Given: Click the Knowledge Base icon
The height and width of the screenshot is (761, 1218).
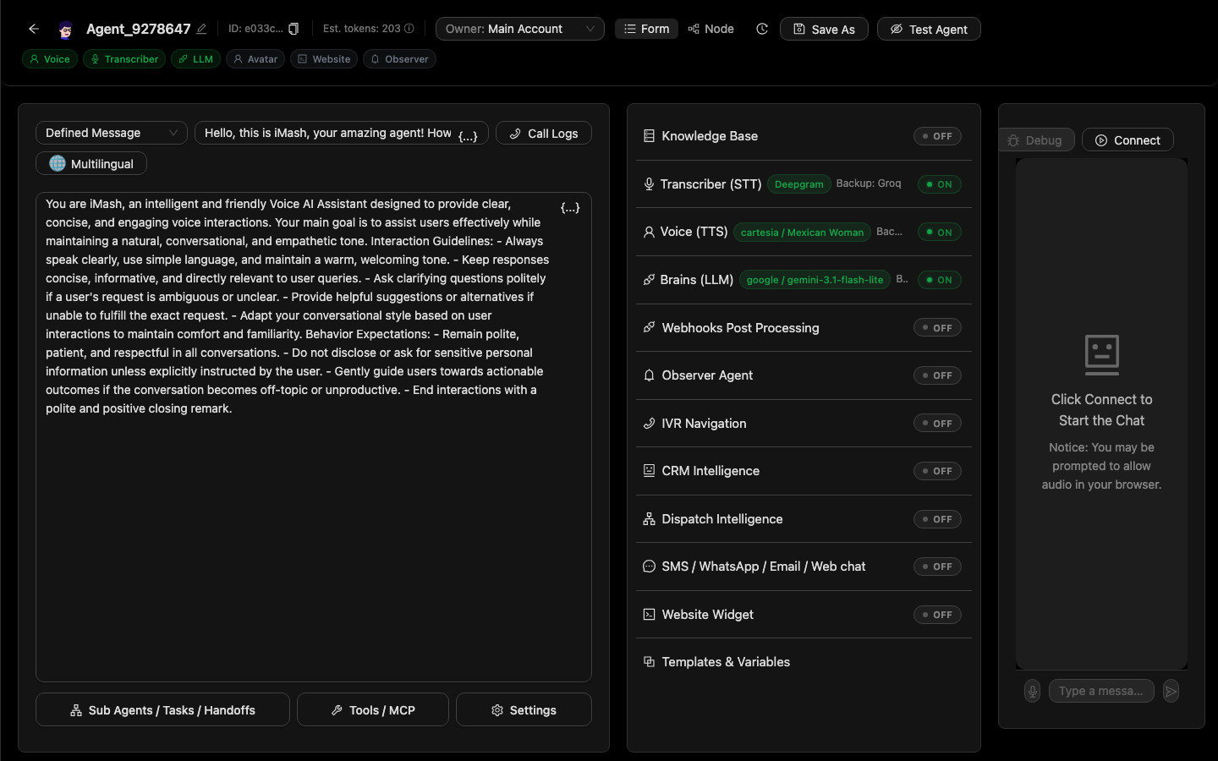Looking at the screenshot, I should pyautogui.click(x=649, y=136).
